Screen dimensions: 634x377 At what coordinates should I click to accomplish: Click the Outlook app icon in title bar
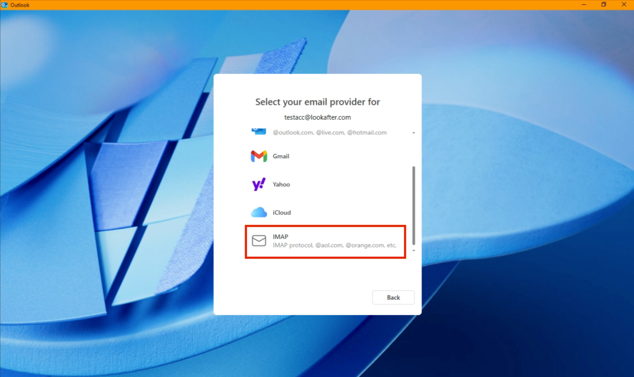[x=4, y=5]
